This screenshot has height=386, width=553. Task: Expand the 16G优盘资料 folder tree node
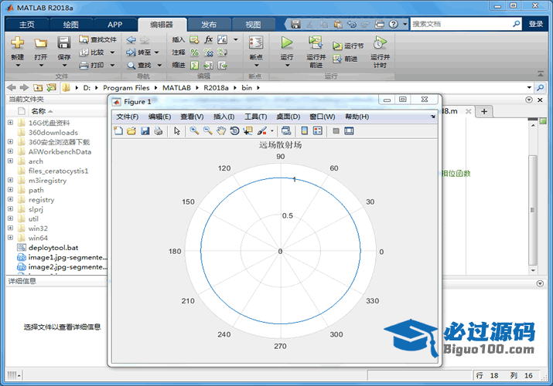10,123
